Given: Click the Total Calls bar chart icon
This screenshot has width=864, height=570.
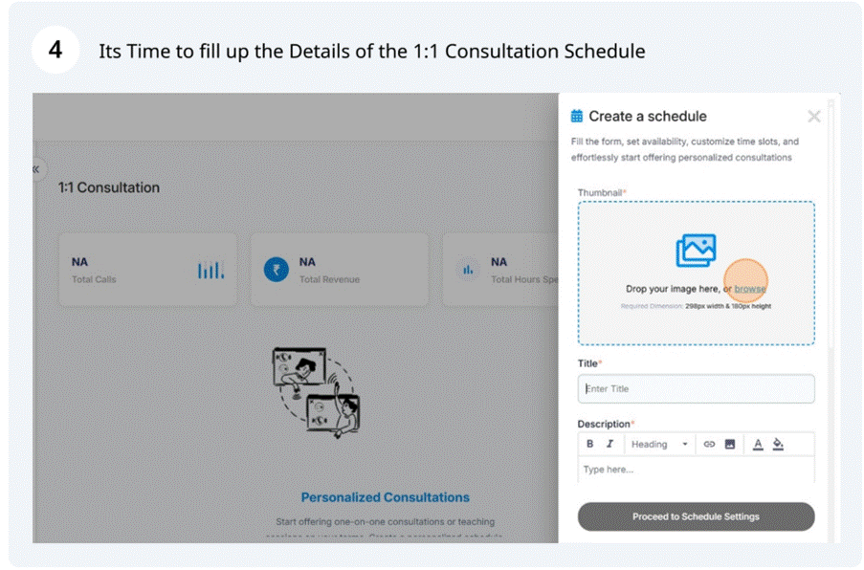Looking at the screenshot, I should (x=210, y=270).
